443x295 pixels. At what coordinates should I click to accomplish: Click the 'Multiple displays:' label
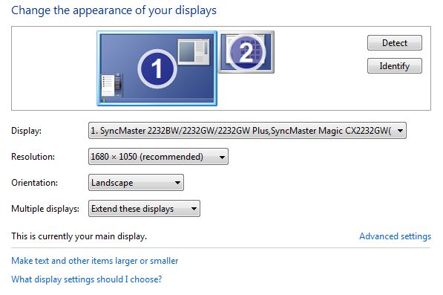point(45,209)
